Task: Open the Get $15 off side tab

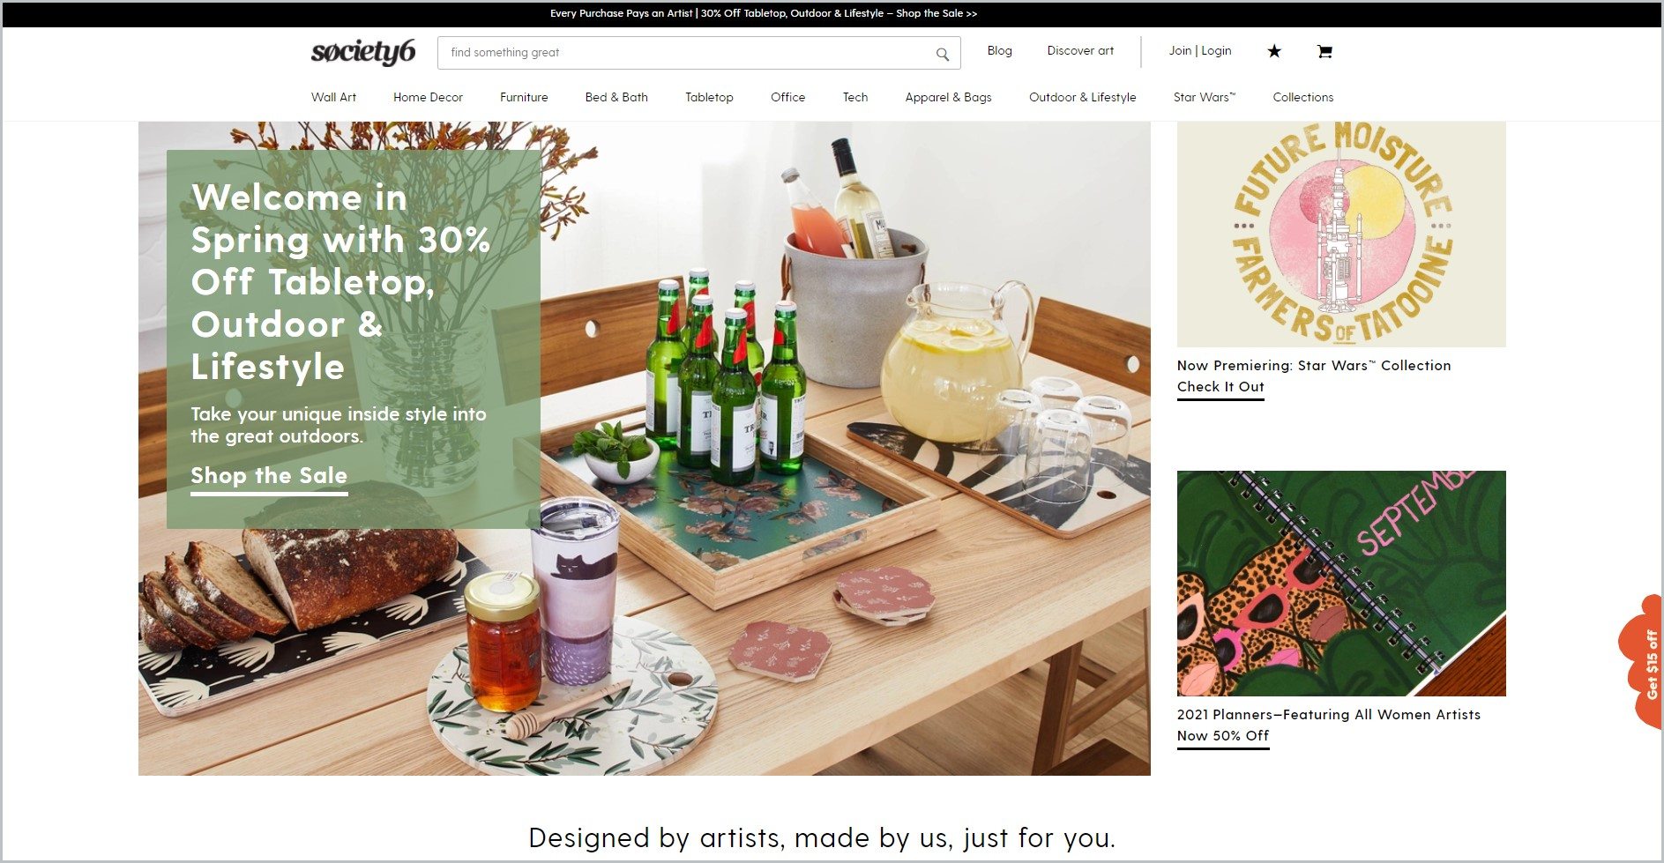Action: point(1644,662)
